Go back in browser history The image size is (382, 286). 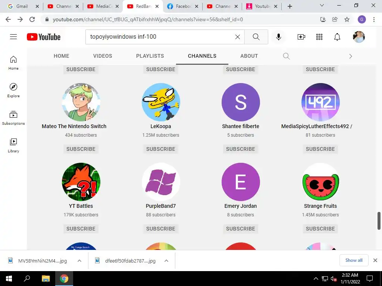[x=8, y=19]
